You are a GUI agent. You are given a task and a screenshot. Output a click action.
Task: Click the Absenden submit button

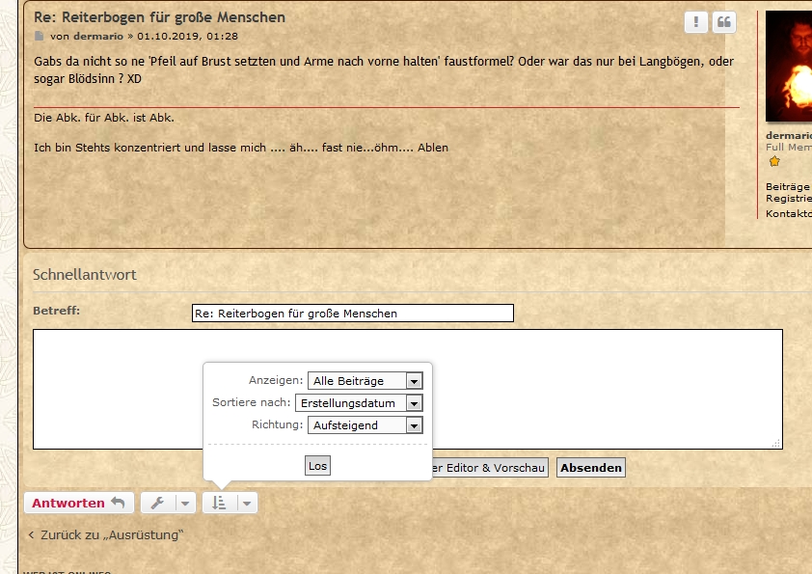pos(591,468)
